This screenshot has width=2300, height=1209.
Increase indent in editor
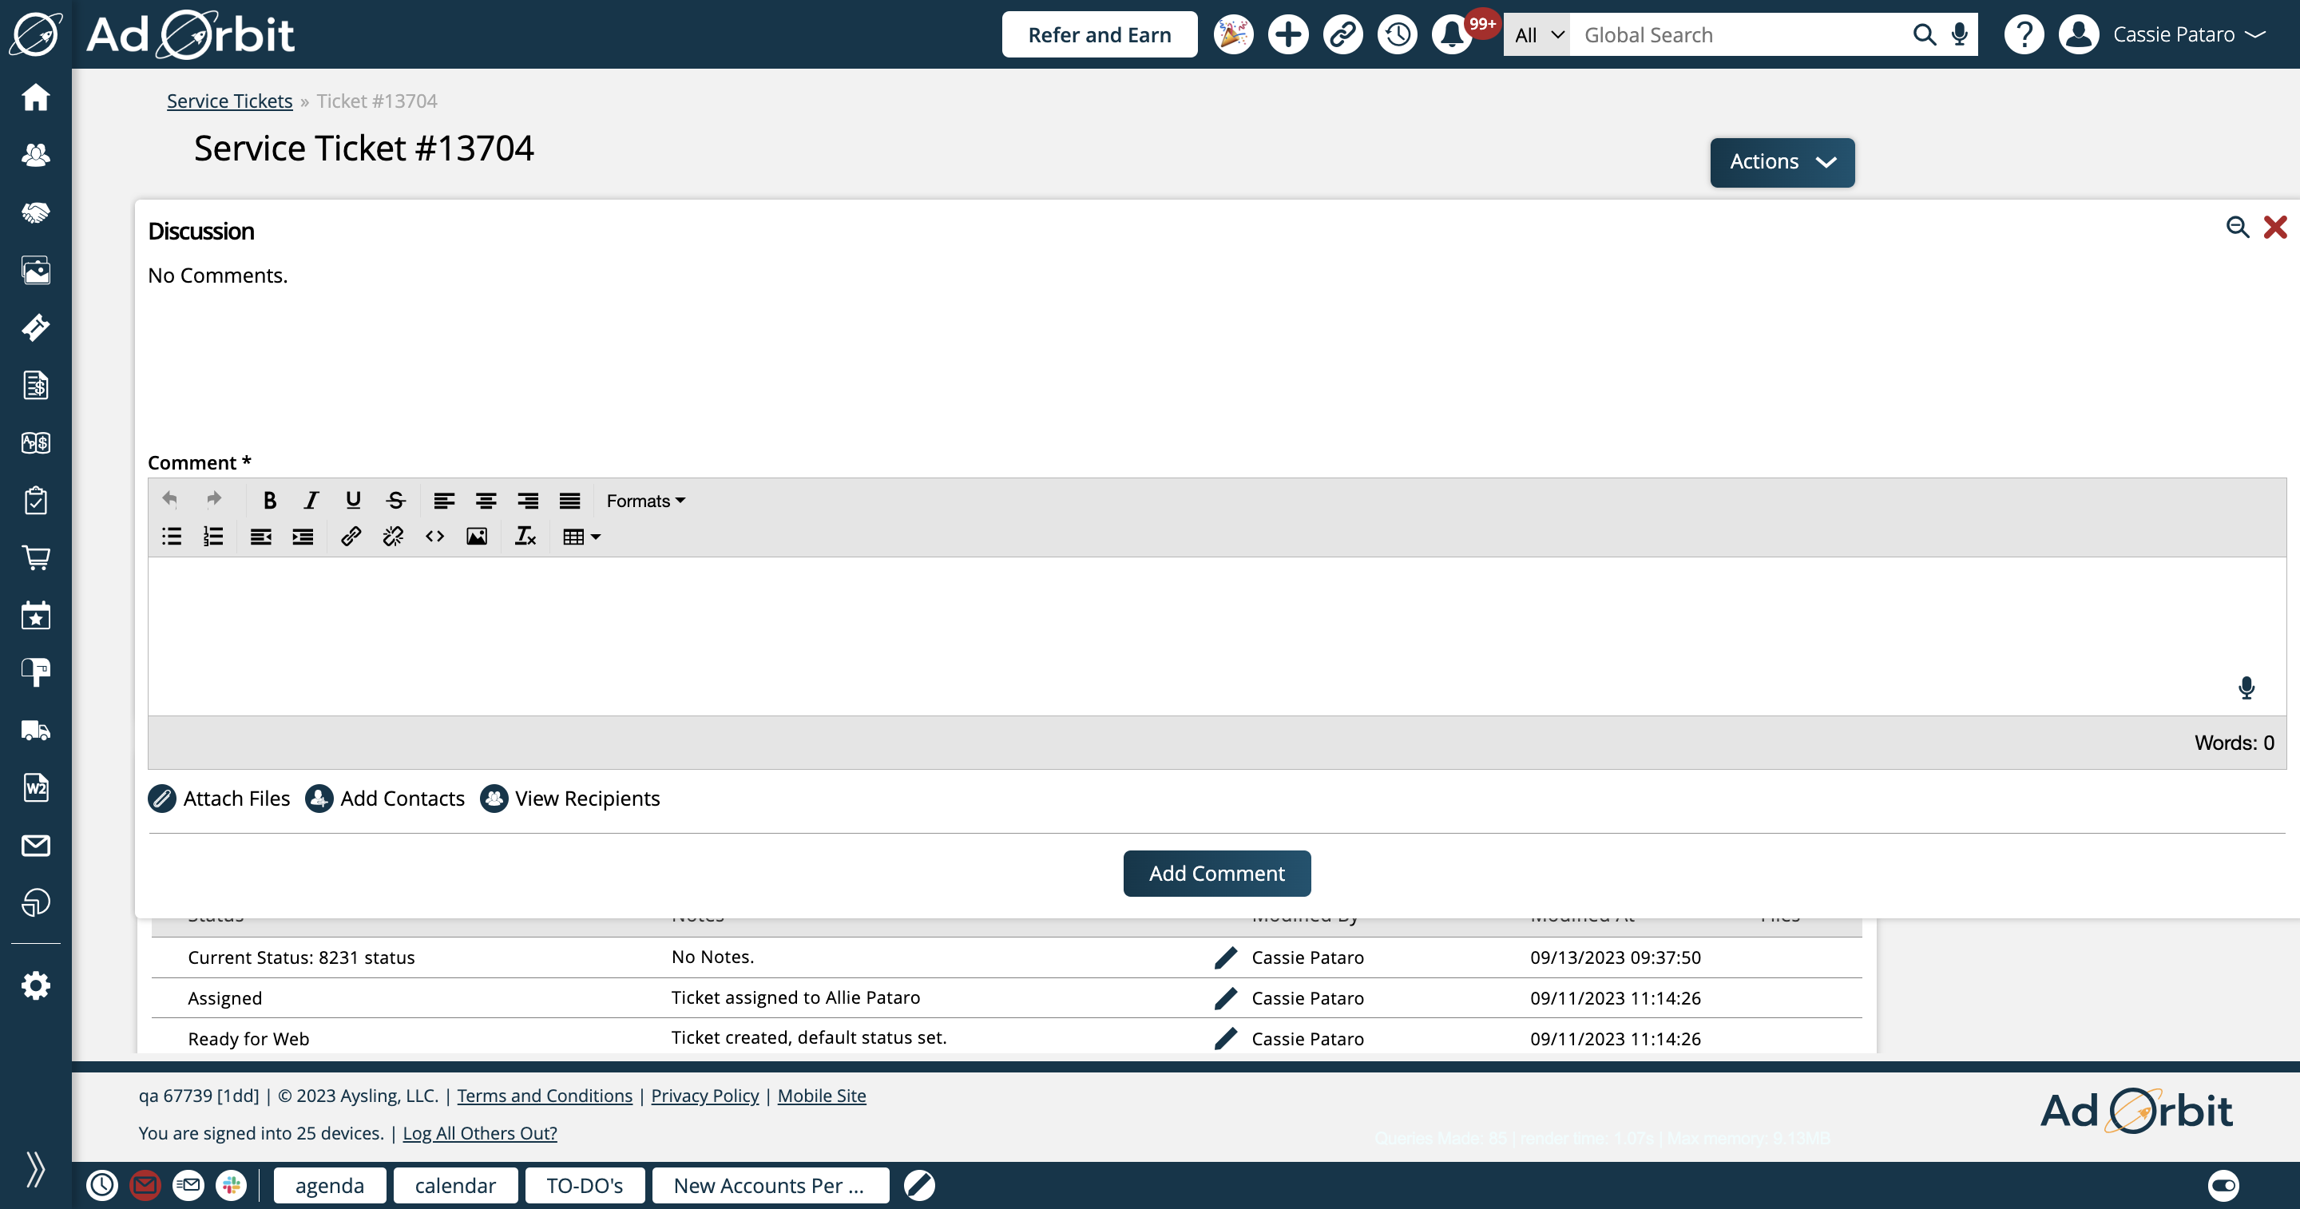(x=303, y=536)
